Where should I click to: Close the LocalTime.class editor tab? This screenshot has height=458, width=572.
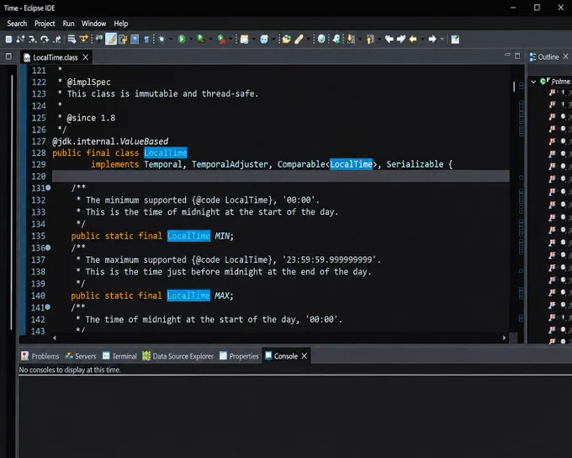(85, 57)
